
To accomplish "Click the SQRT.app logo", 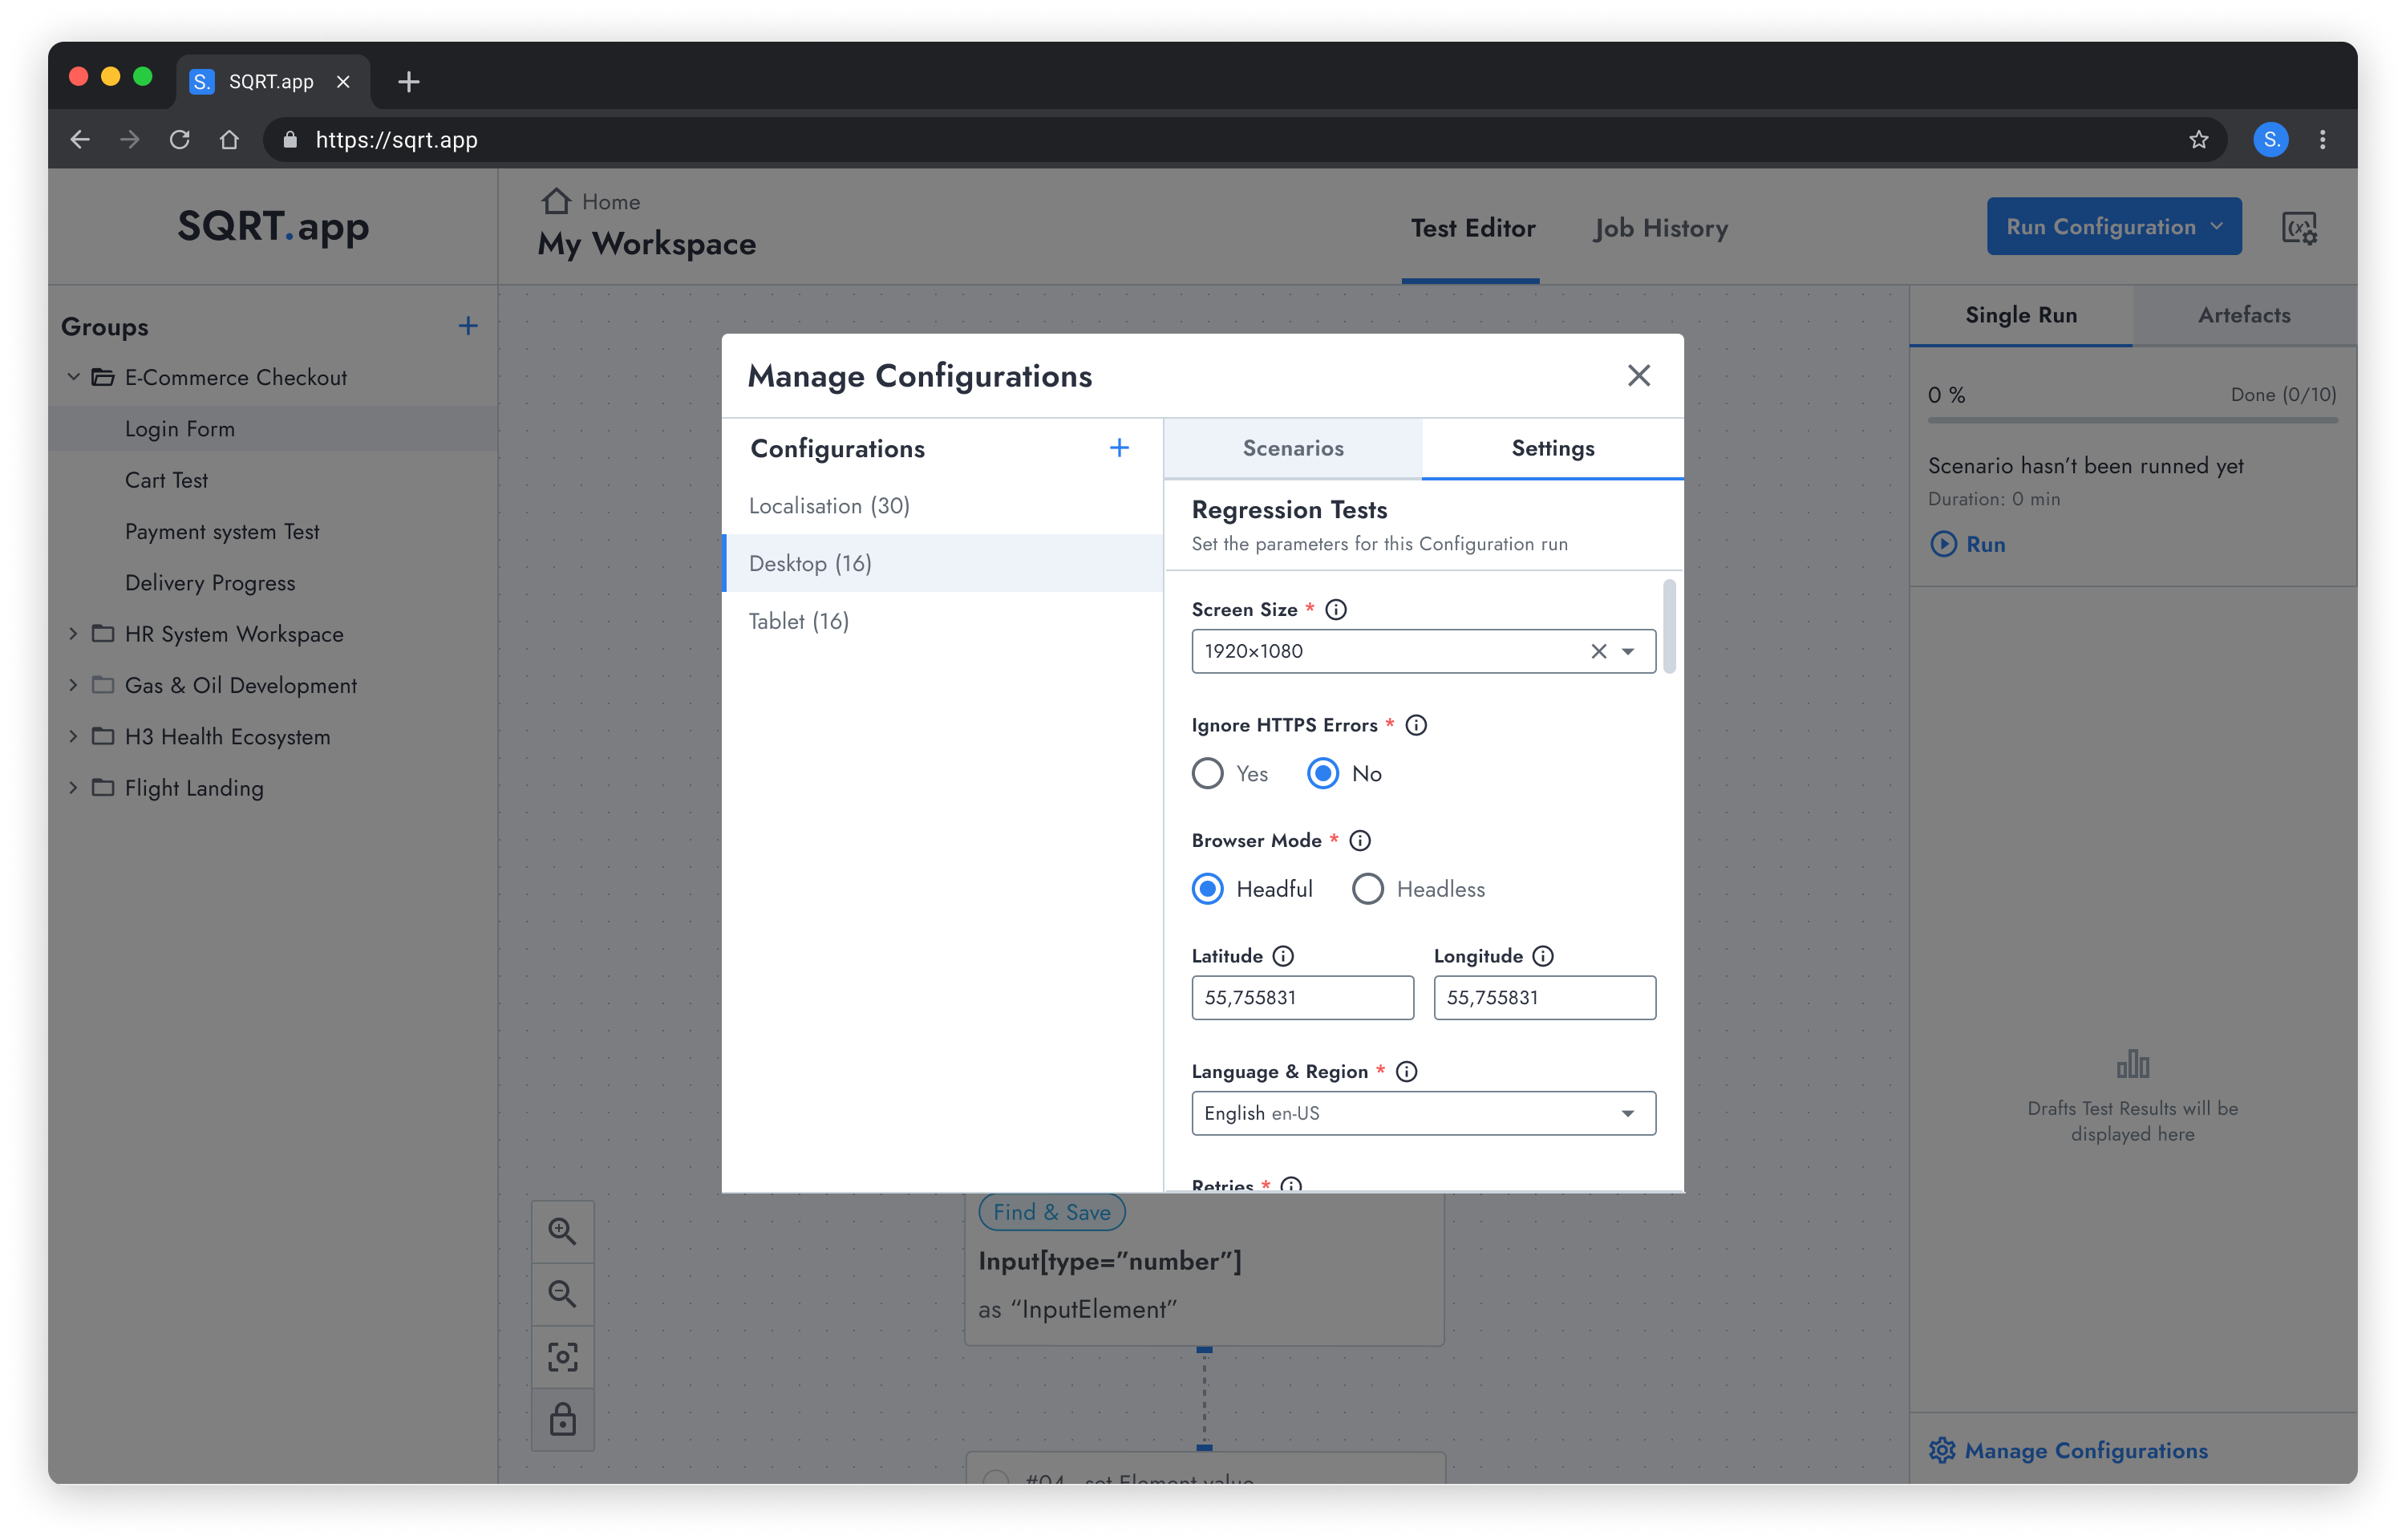I will point(273,227).
